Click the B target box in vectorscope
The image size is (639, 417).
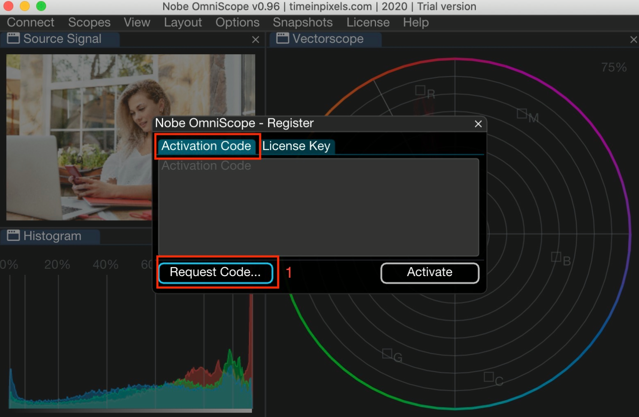pos(556,257)
